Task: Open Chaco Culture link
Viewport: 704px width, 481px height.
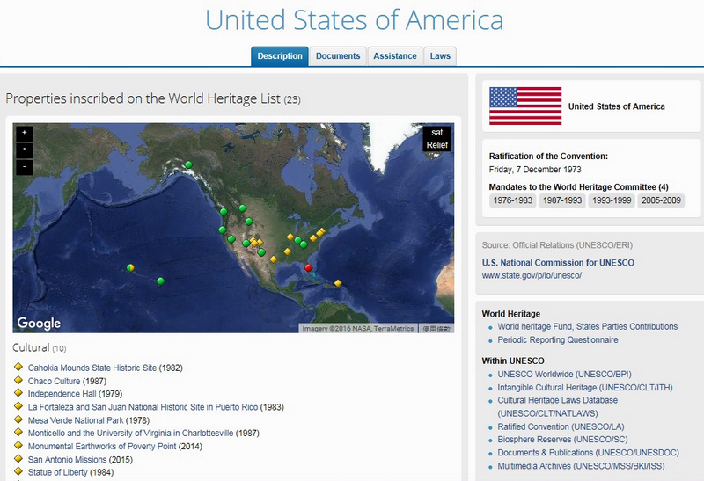Action: 54,381
